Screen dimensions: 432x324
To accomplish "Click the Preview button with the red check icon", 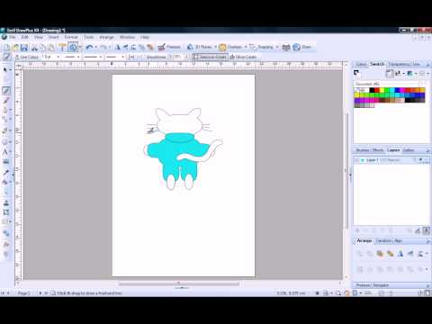I will point(169,47).
